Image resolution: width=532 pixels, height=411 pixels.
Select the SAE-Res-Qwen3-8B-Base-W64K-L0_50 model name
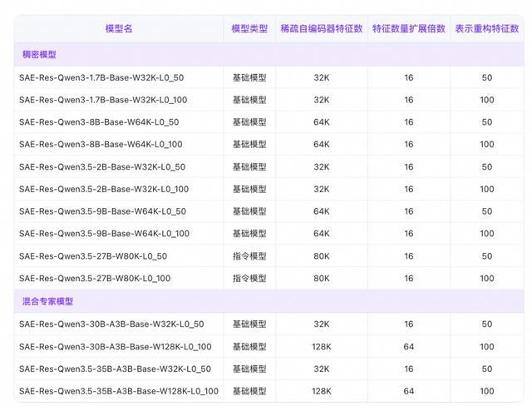(99, 122)
